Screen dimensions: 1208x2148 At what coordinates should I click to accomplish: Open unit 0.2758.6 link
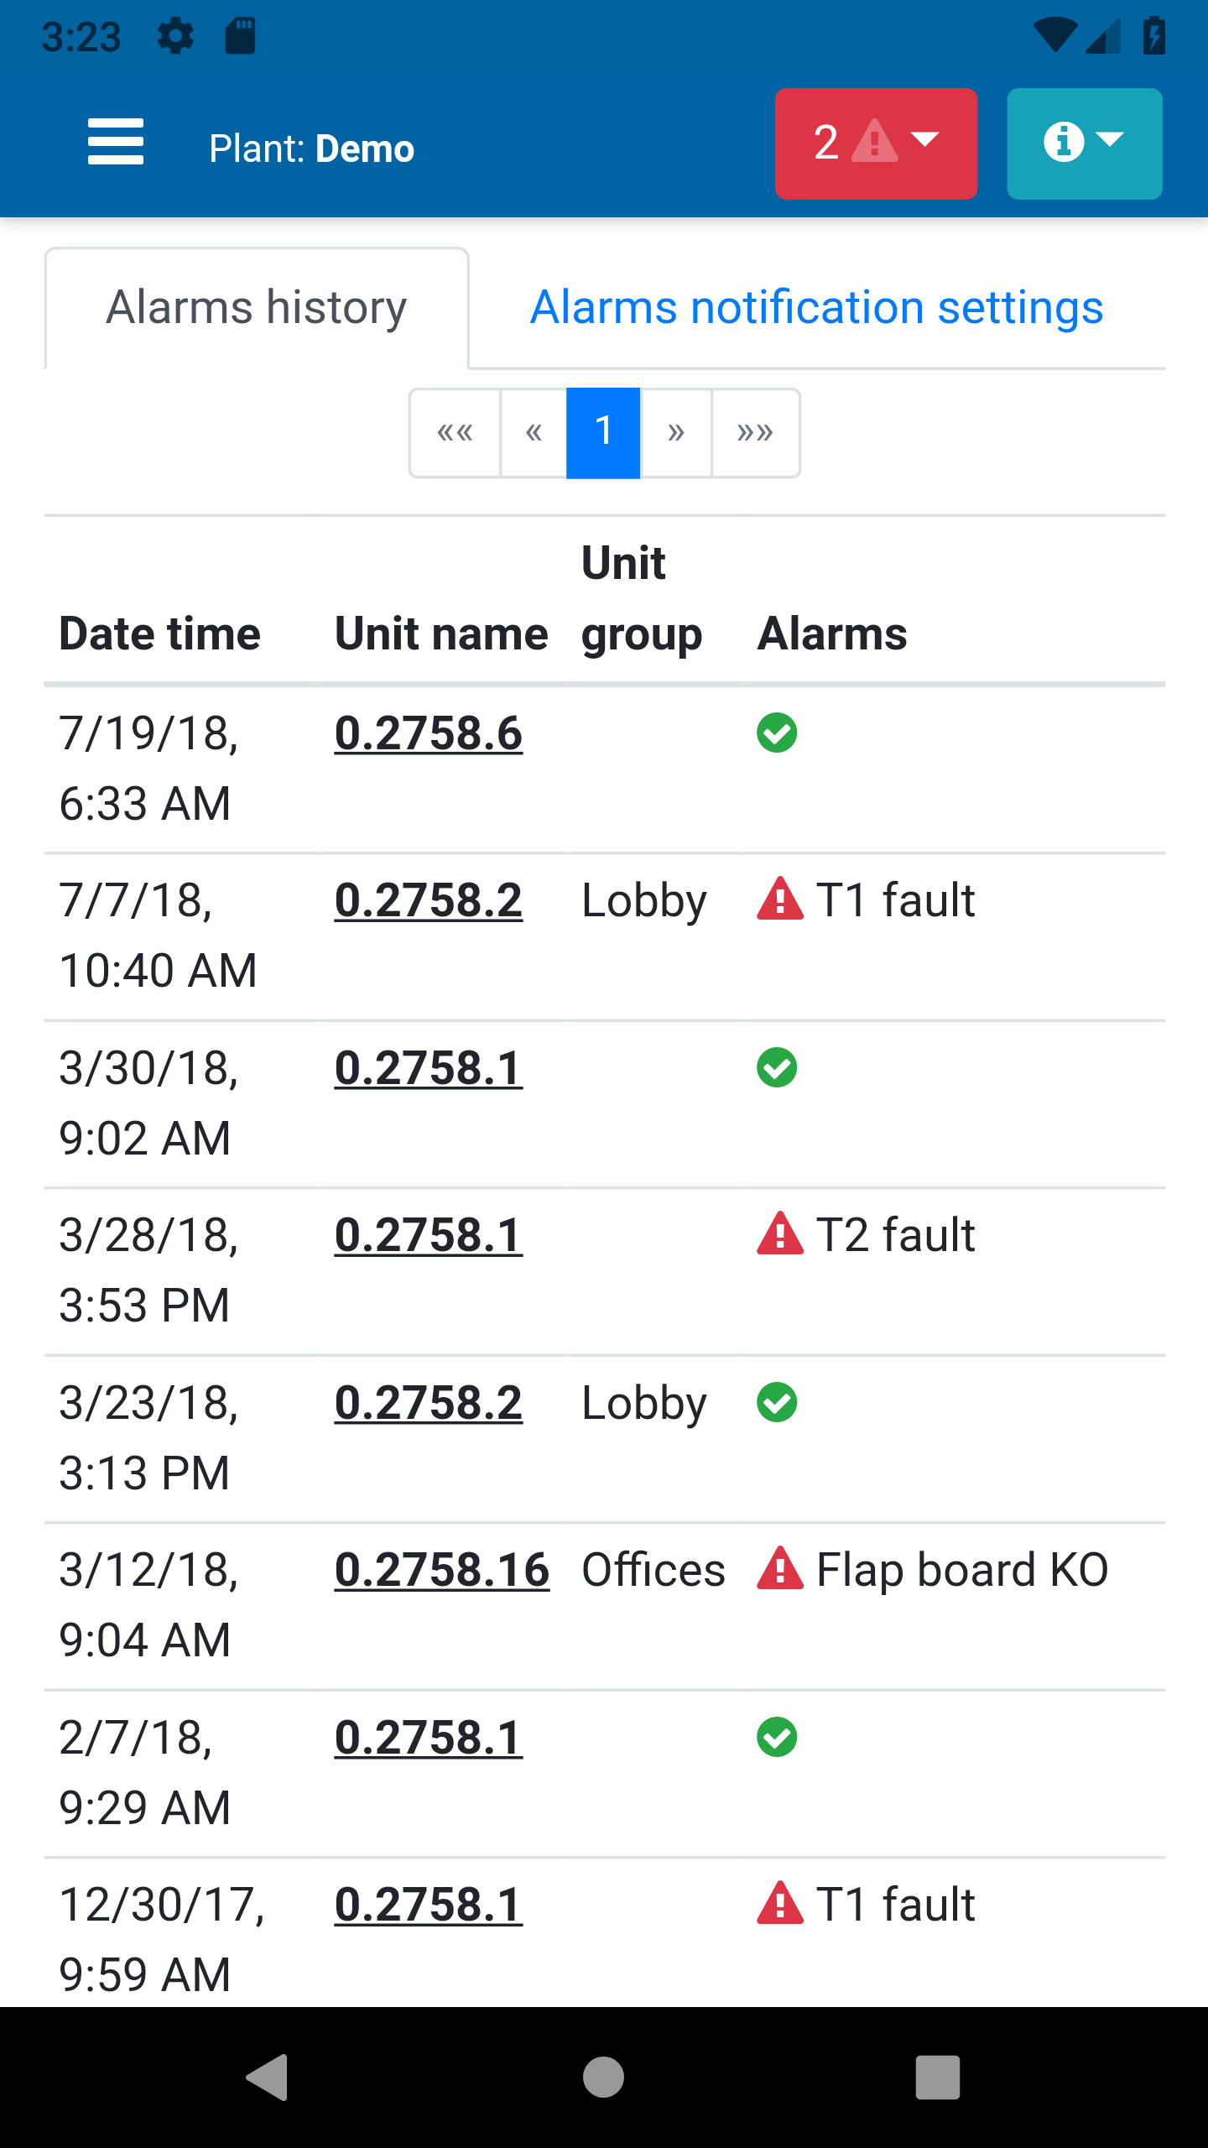coord(428,733)
